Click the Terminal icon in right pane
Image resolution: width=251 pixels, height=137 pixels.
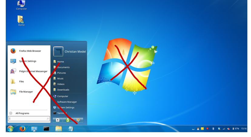[55, 113]
